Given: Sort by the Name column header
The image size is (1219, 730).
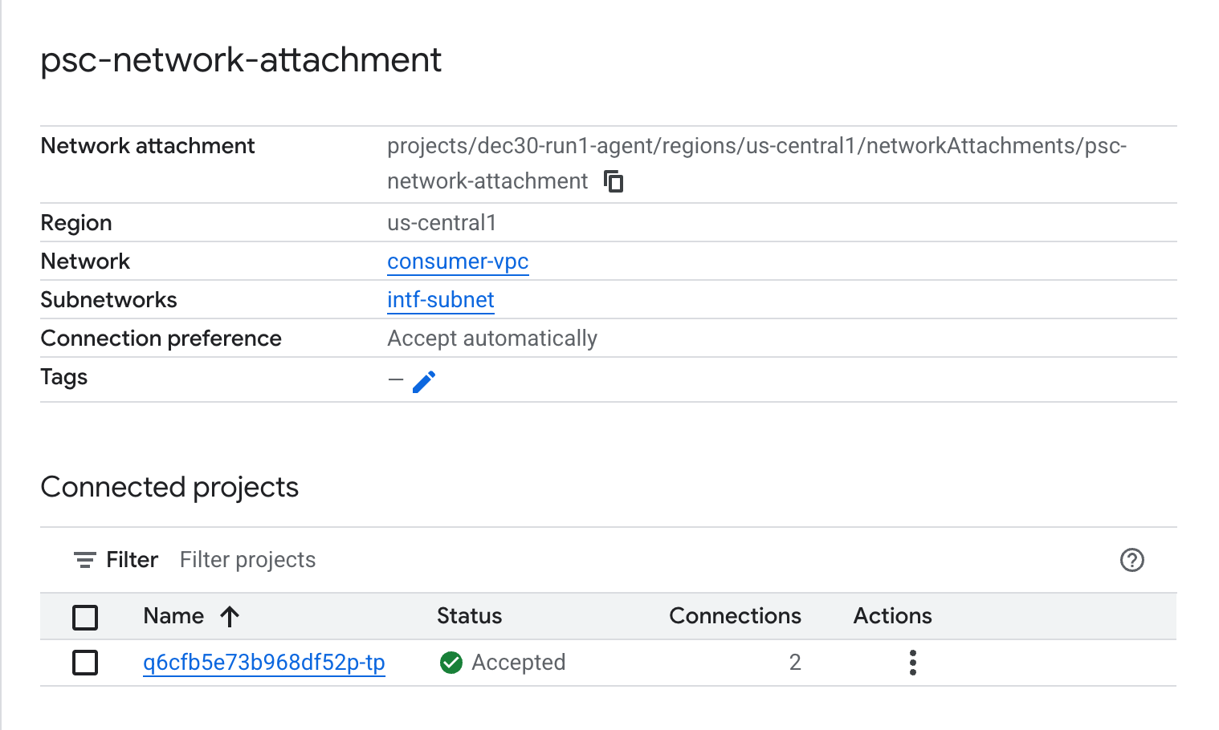Looking at the screenshot, I should 173,616.
